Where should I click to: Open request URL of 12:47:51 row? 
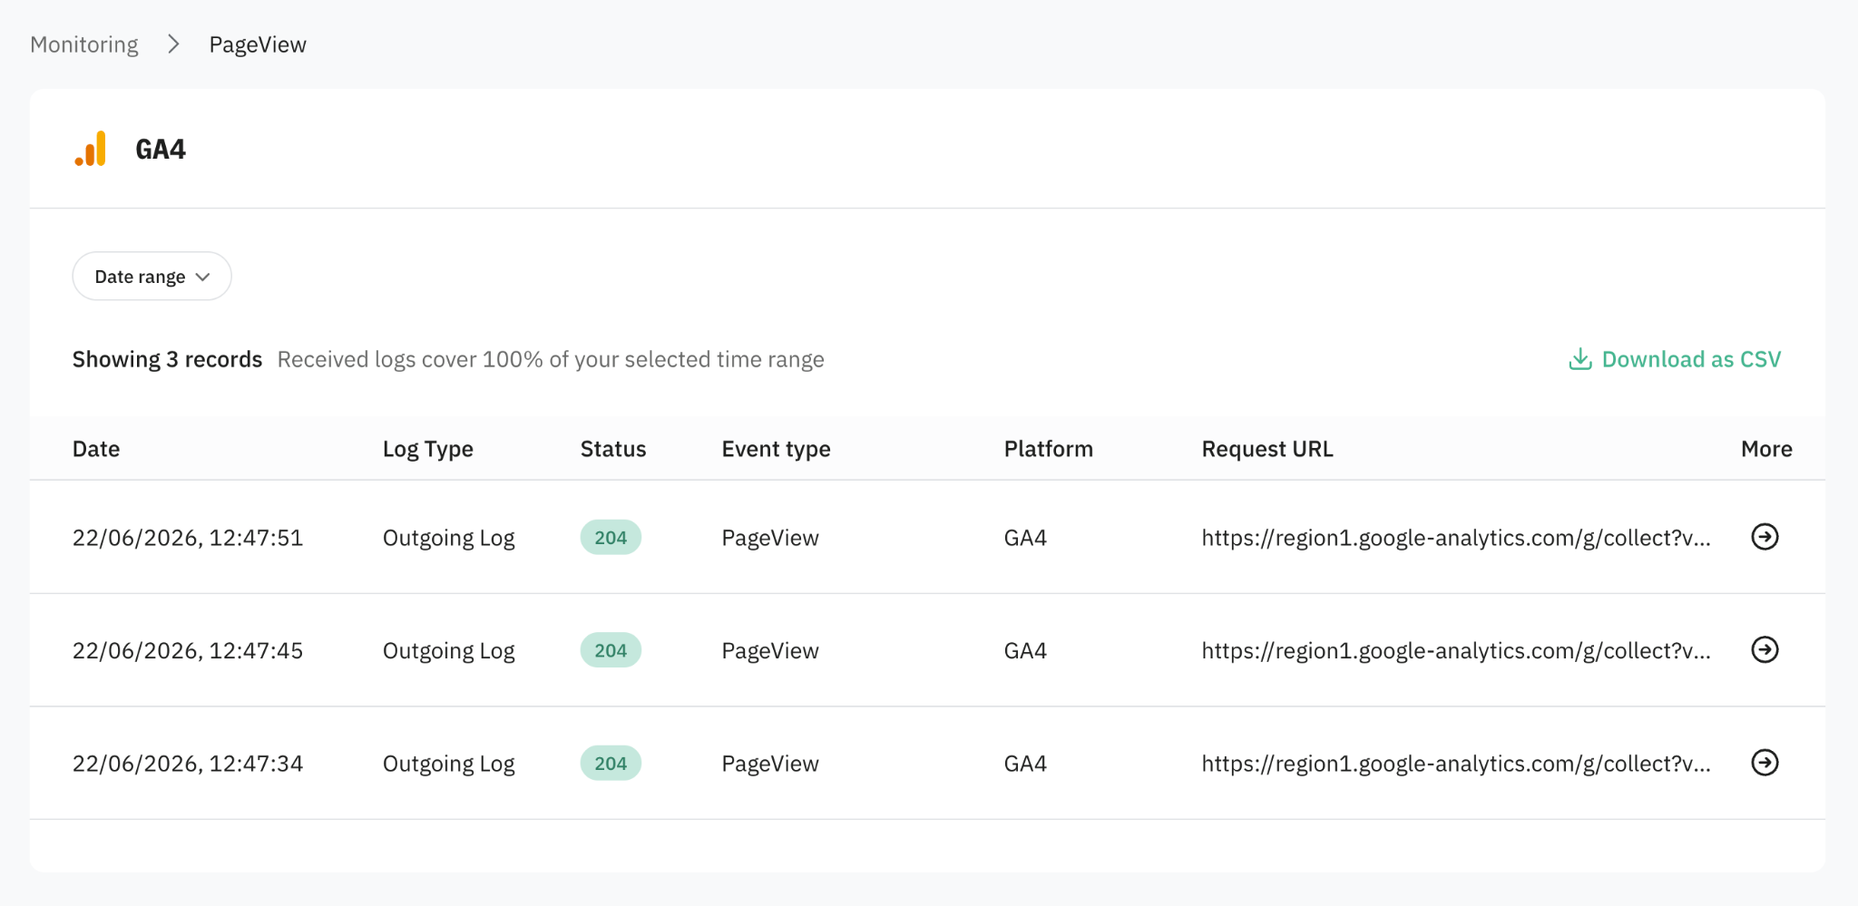point(1456,538)
